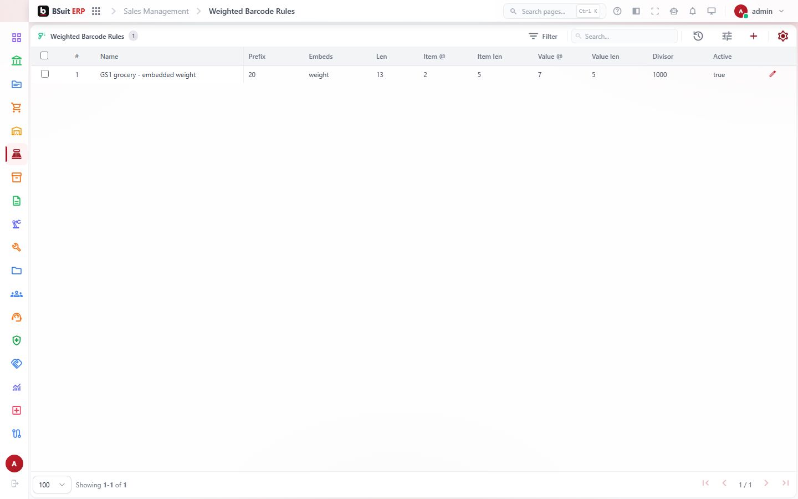This screenshot has height=499, width=798.
Task: Click the GS1 grocery - embedded weight cell
Action: coord(148,75)
